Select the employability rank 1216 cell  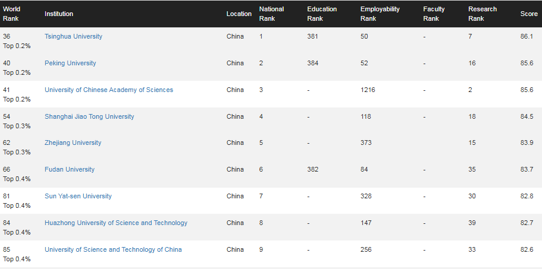coord(368,90)
